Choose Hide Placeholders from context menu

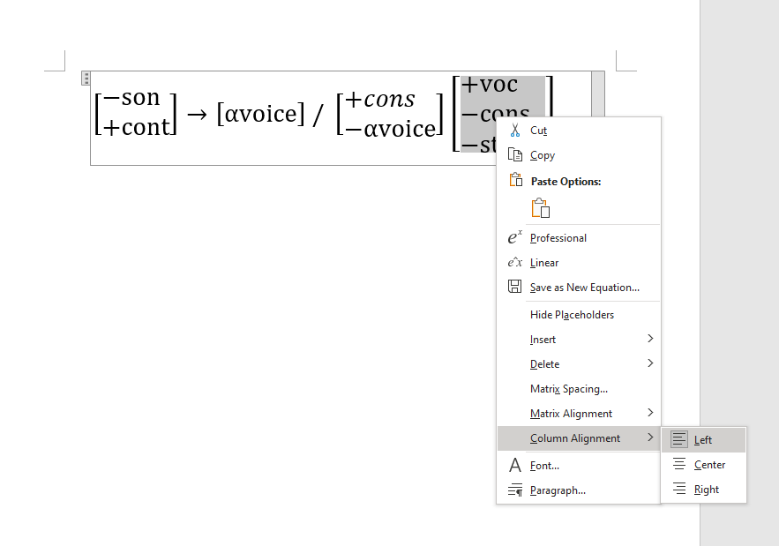(x=572, y=315)
